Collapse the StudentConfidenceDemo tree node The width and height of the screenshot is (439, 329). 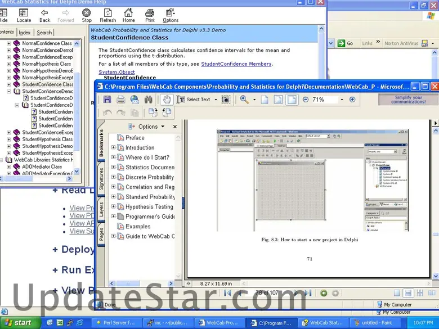(8, 91)
